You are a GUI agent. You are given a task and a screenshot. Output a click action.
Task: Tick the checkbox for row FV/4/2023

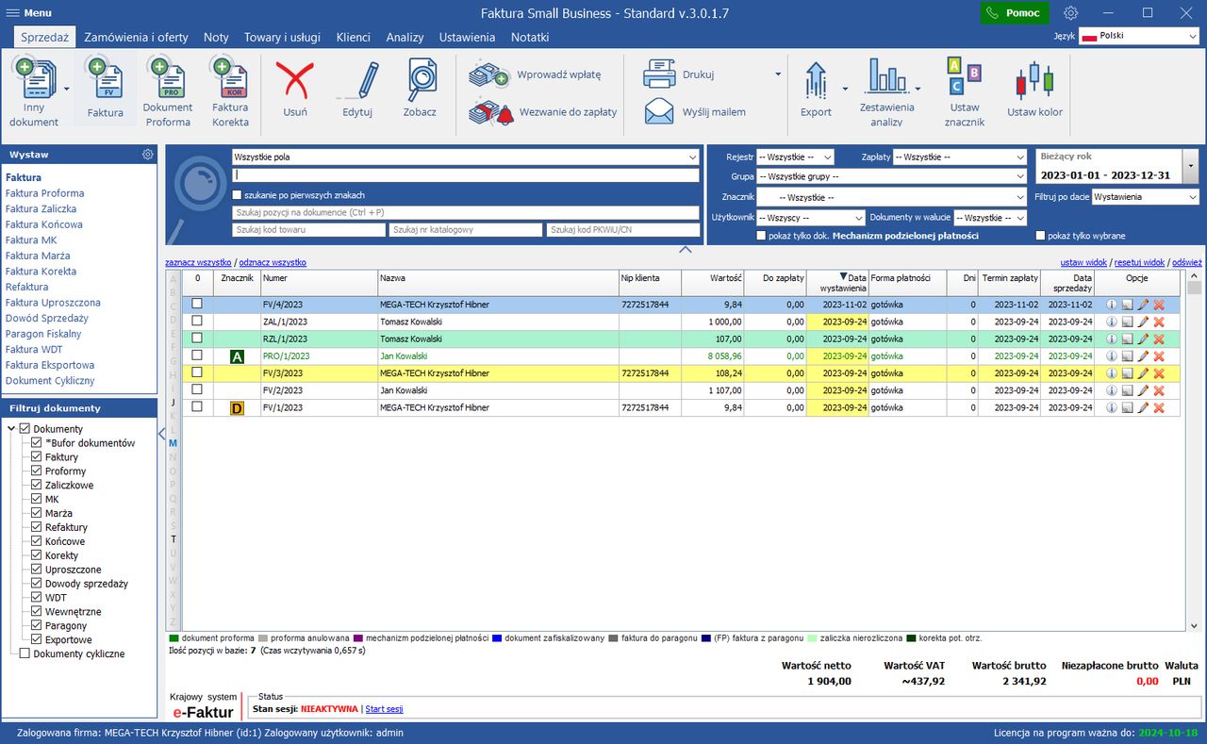(x=197, y=305)
